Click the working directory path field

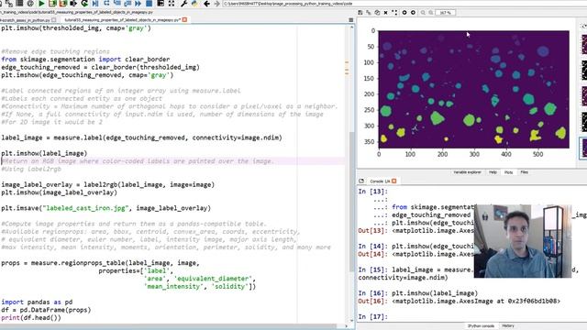(404, 4)
